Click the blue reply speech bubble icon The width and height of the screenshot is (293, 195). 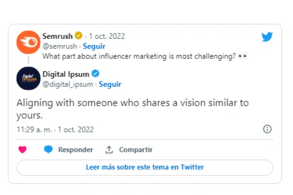point(48,149)
